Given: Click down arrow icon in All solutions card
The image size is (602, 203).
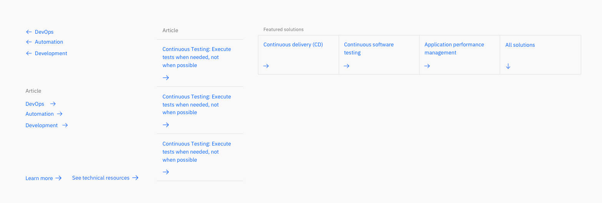Looking at the screenshot, I should tap(508, 66).
